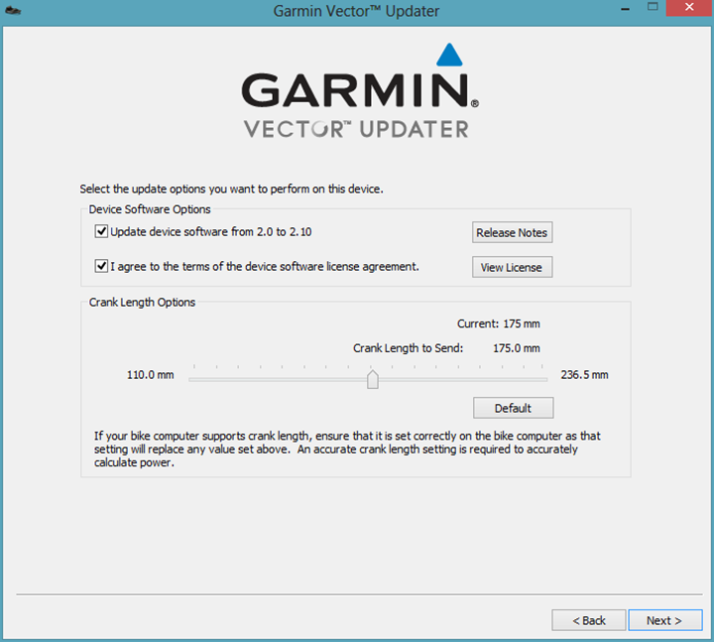Image resolution: width=714 pixels, height=642 pixels.
Task: Click the View License button
Action: pos(512,267)
